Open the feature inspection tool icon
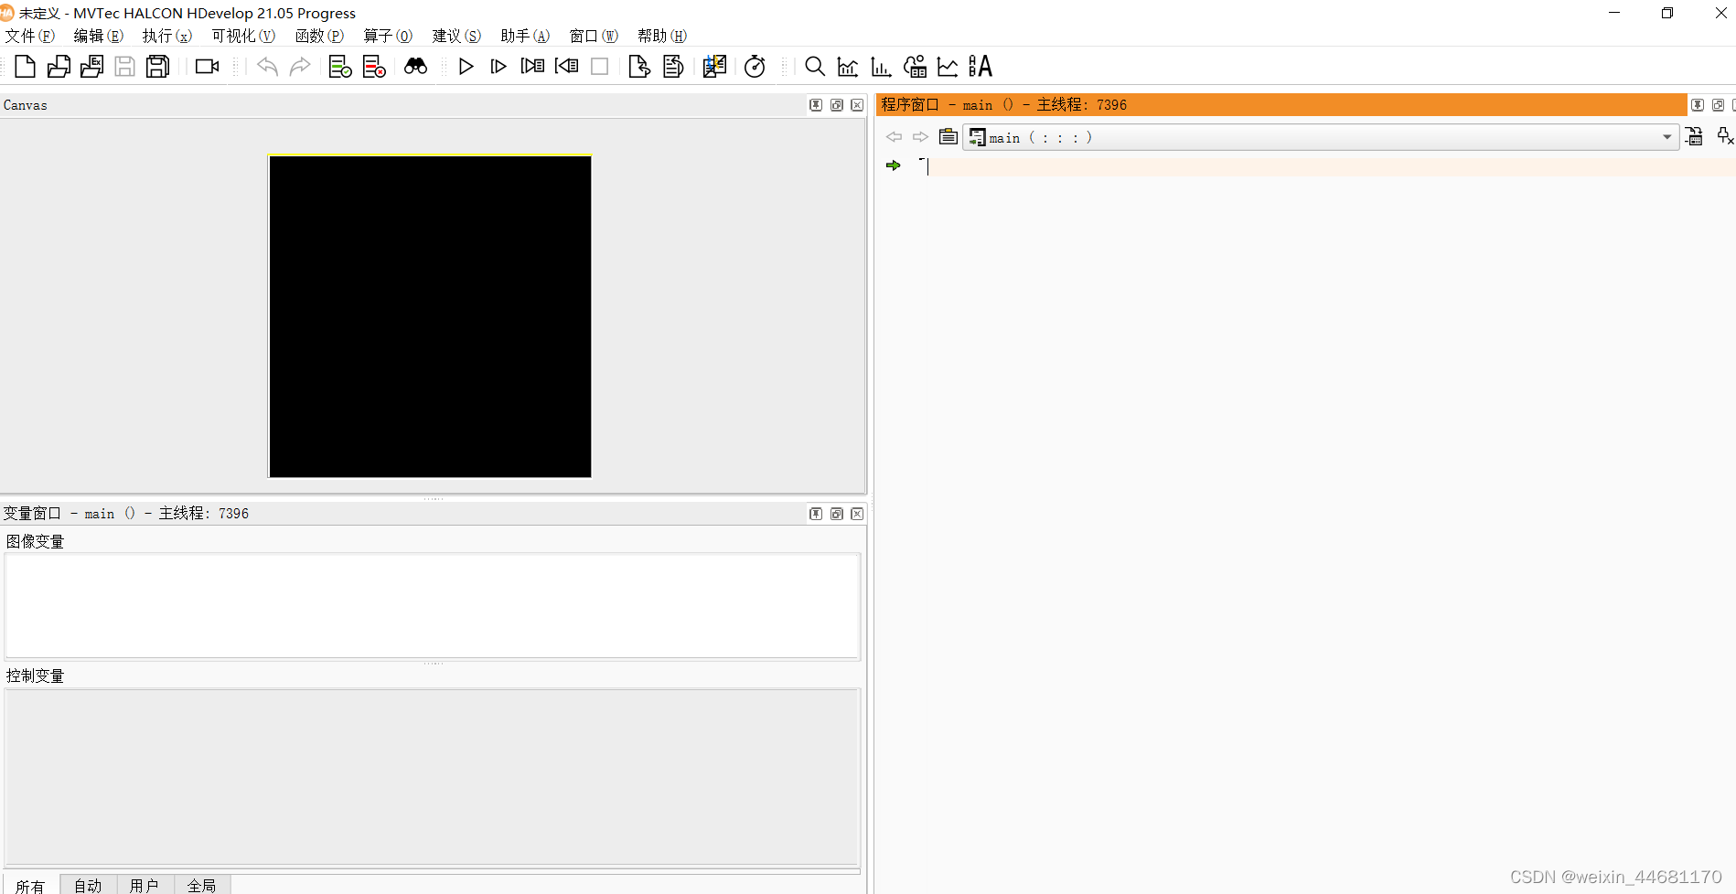Screen dimensions: 1736x894 click(x=915, y=67)
